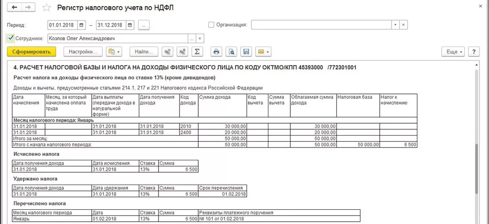Select payment order cell № 101 от 01.02.2018

click(279, 219)
